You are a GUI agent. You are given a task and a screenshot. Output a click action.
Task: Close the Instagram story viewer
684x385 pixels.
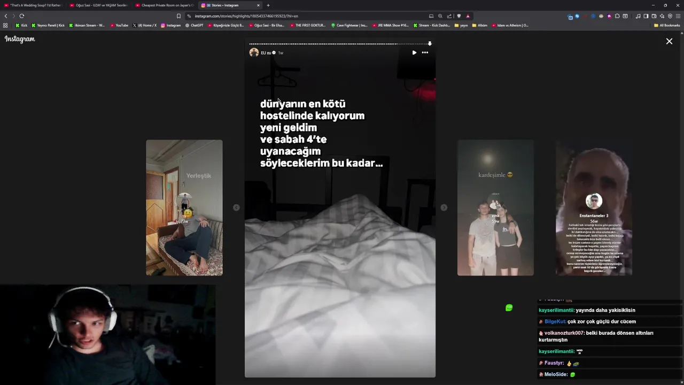669,41
